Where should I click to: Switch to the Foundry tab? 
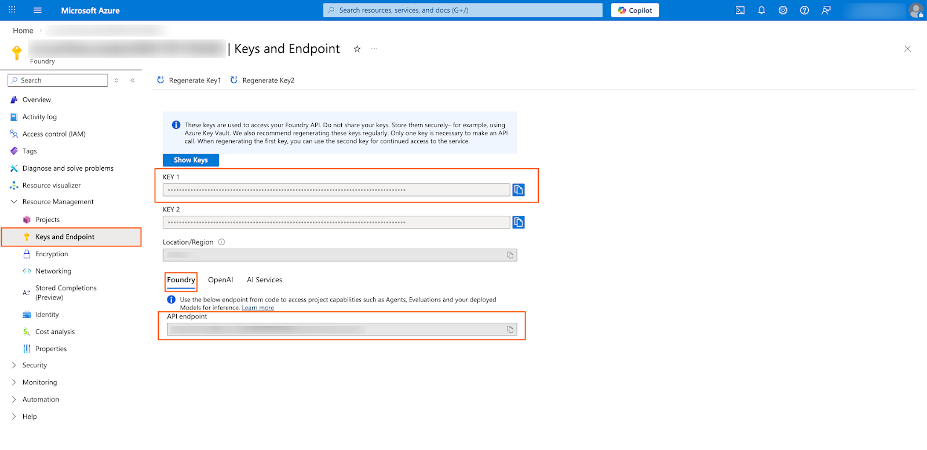(x=181, y=281)
